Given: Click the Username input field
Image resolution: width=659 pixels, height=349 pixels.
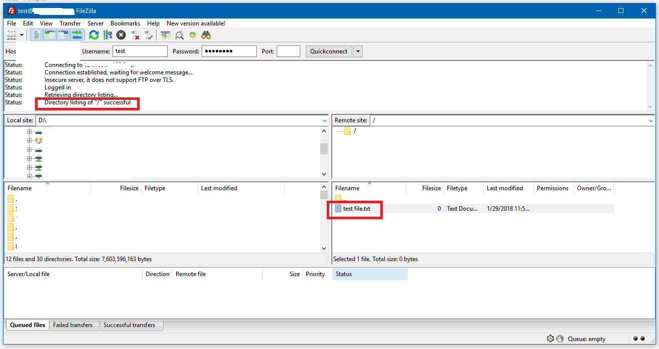Looking at the screenshot, I should pos(140,51).
